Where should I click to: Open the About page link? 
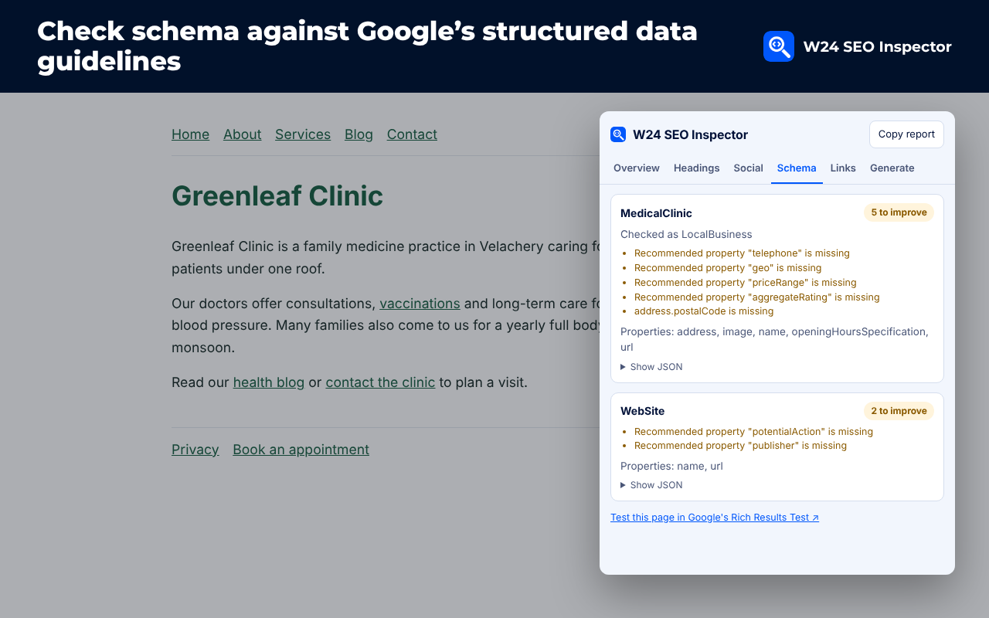coord(242,134)
